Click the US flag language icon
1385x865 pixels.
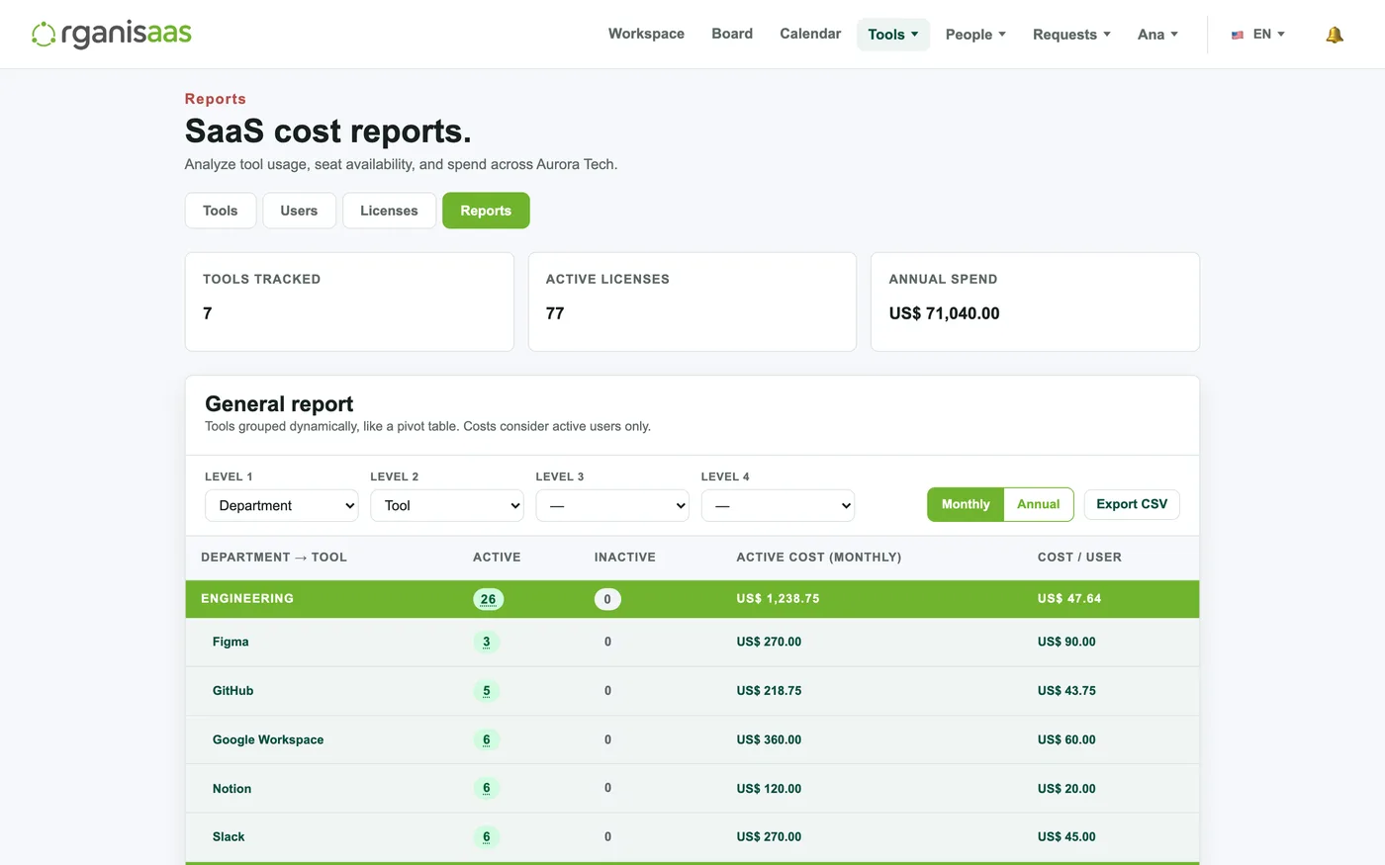(x=1237, y=35)
